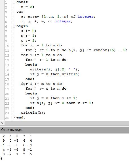This screenshot has height=162, width=129.
Task: Click the integer keyword on line 5
Action: (x=63, y=21)
